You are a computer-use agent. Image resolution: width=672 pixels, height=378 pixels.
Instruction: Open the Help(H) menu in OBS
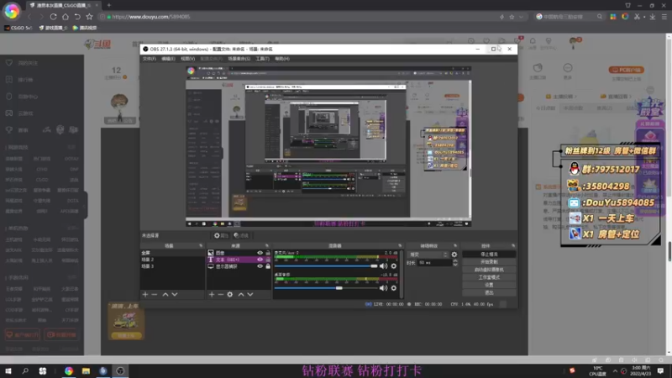(281, 59)
